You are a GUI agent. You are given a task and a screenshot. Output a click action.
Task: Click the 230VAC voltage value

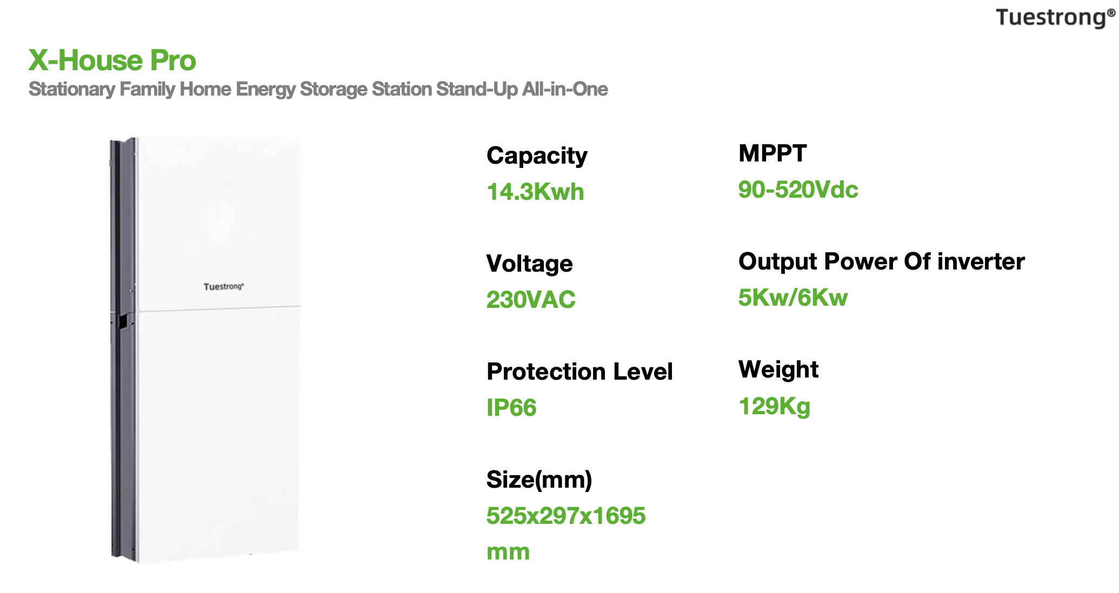click(x=531, y=300)
